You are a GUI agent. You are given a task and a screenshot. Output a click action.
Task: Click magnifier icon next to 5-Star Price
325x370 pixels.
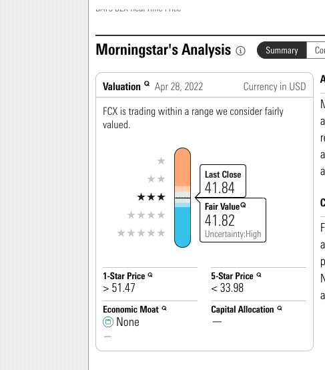259,275
